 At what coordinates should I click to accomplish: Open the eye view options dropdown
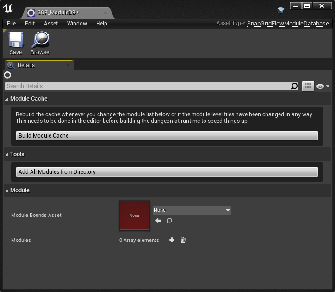pyautogui.click(x=322, y=86)
